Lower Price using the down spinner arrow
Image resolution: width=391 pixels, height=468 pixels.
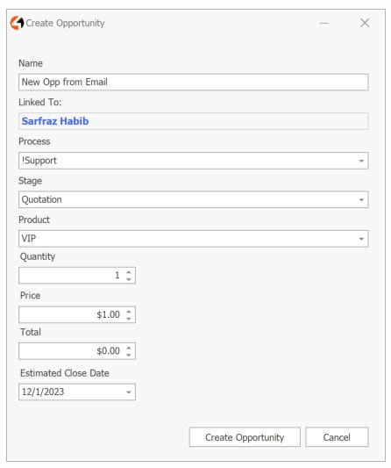[x=129, y=319]
